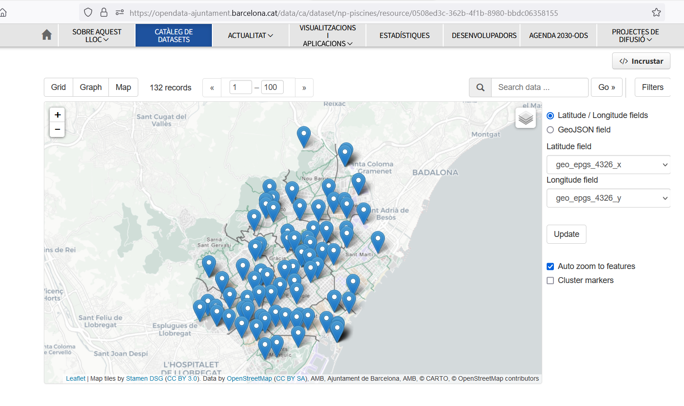Screen dimensions: 684x406
Task: Enable the Cluster markers checkbox
Action: [550, 280]
